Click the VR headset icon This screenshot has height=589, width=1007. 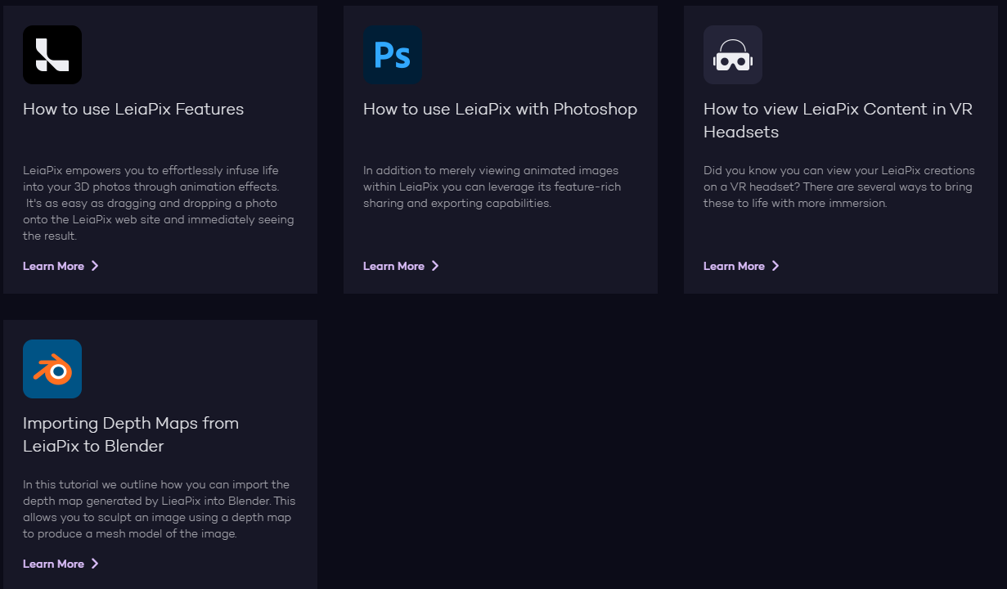pyautogui.click(x=733, y=55)
